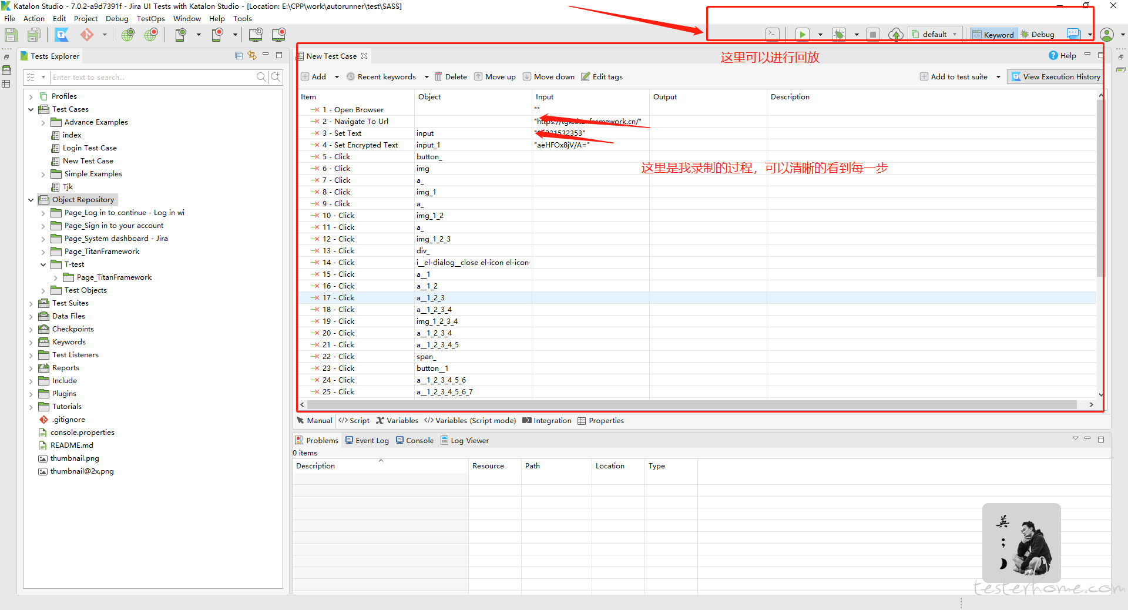Viewport: 1128px width, 610px height.
Task: Open the Add step dropdown arrow
Action: pyautogui.click(x=337, y=77)
